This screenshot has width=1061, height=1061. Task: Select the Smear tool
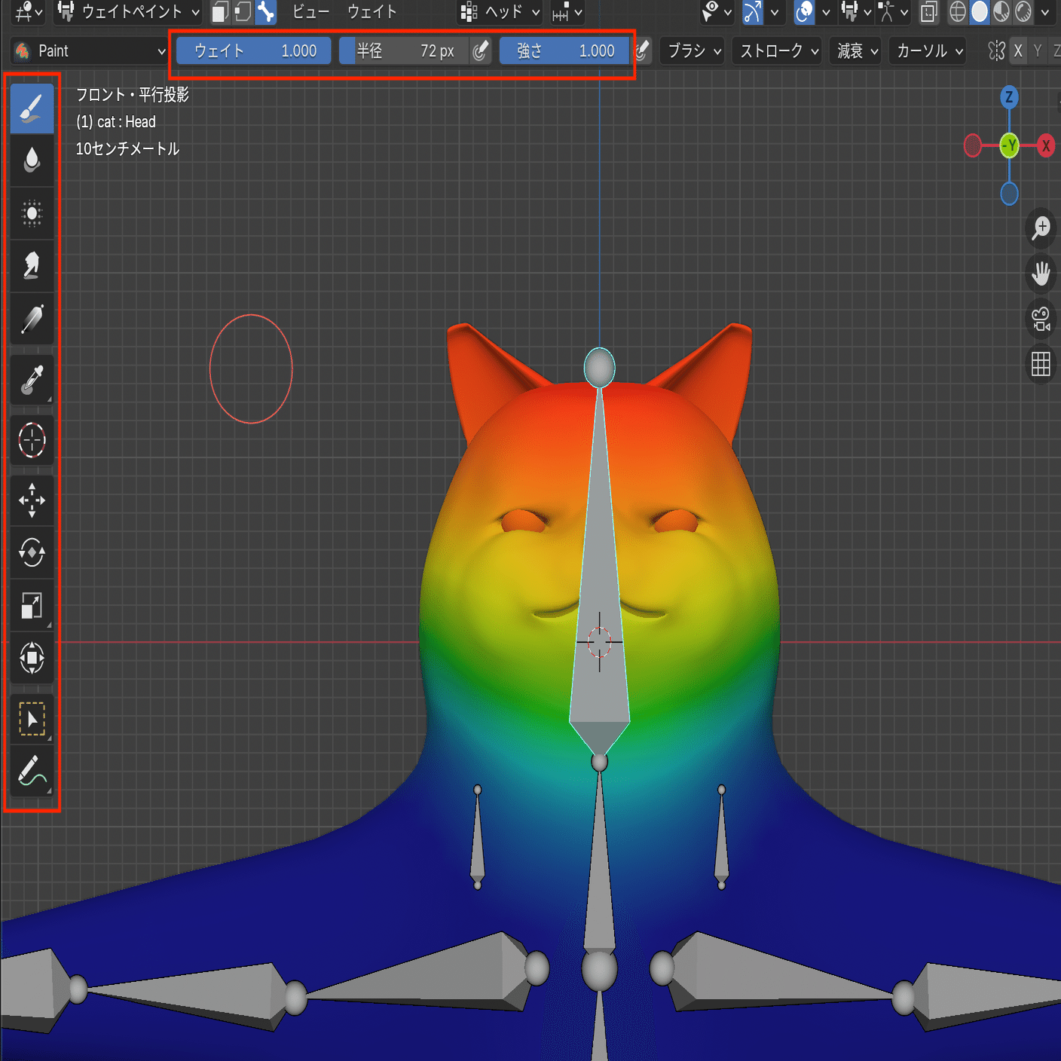(32, 266)
